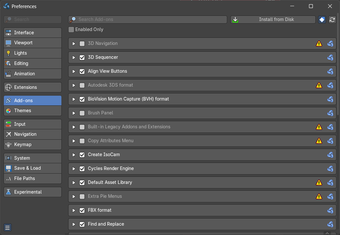Viewport: 340px width, 235px height.
Task: Open the File Paths section
Action: [x=33, y=178]
